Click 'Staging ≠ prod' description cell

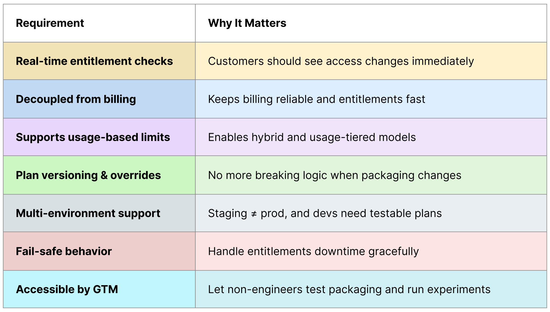coord(371,213)
